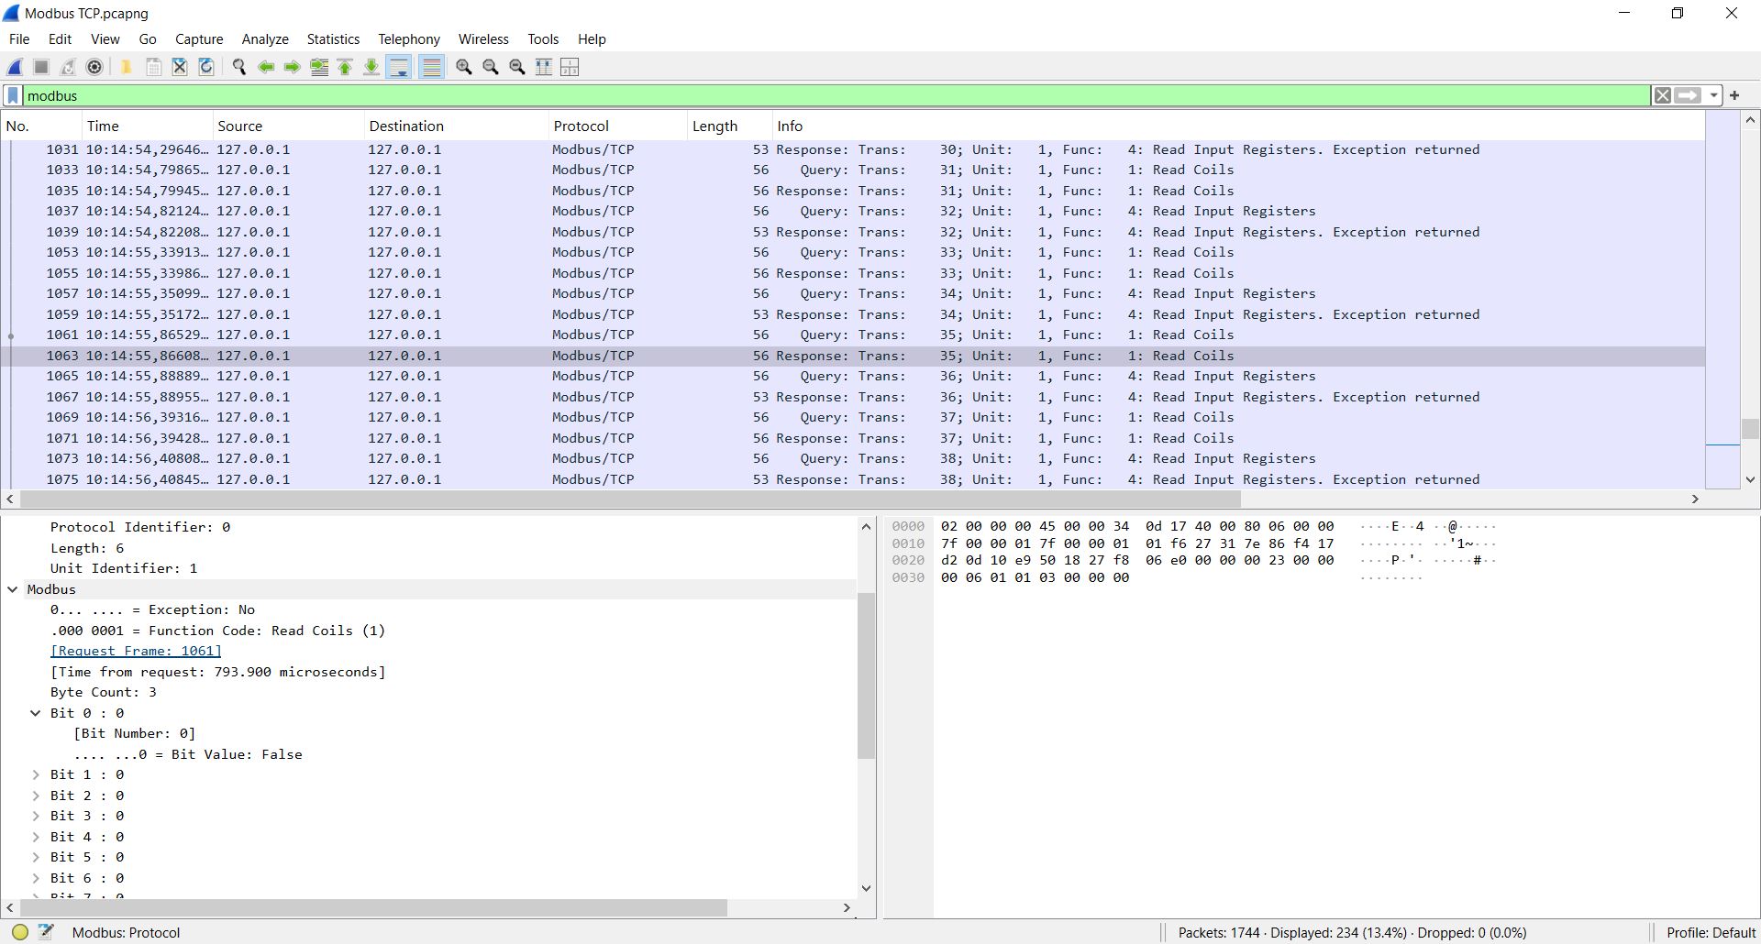Image resolution: width=1761 pixels, height=944 pixels.
Task: Clear the modbus display filter with X button
Action: [1663, 95]
